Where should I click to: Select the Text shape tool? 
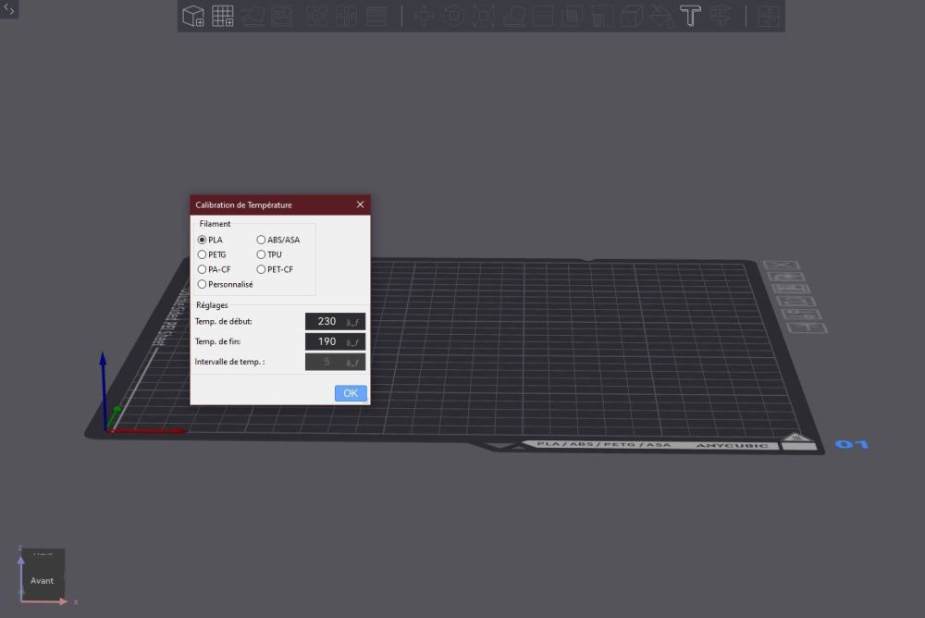coord(690,16)
